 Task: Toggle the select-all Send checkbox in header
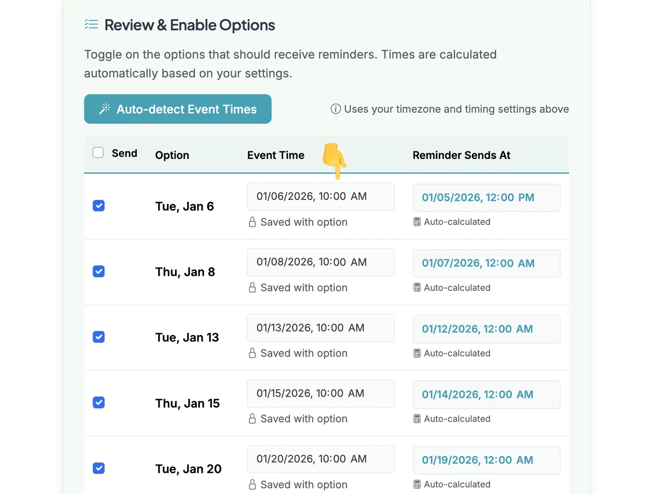pos(98,152)
